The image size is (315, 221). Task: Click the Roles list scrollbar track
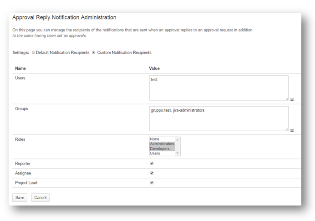click(178, 146)
